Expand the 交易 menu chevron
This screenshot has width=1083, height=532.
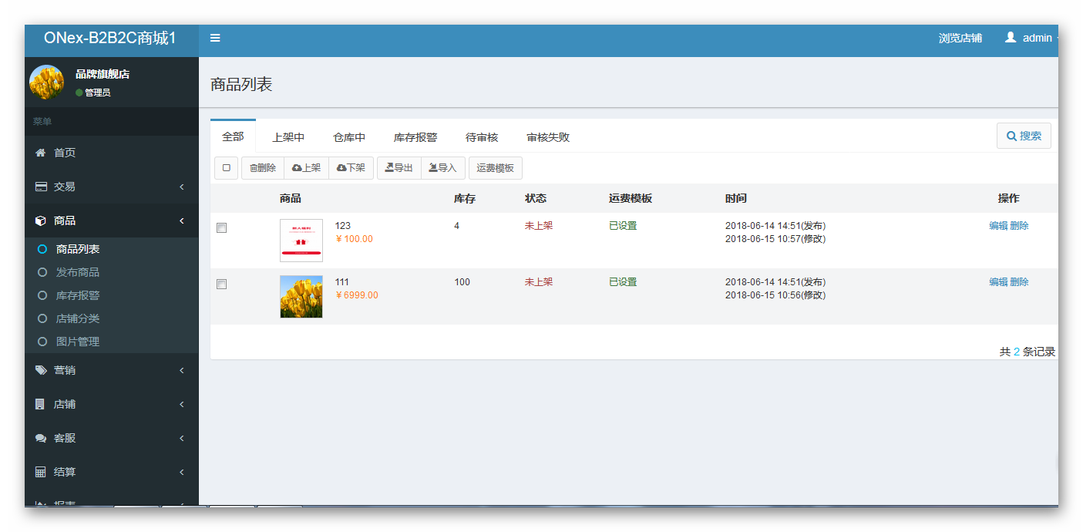pos(182,187)
